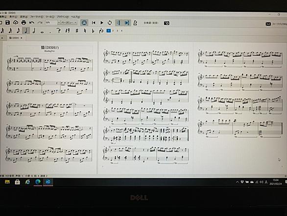Toggle pan score during playback
Viewport: 287px width, 216px height.
tap(127, 23)
